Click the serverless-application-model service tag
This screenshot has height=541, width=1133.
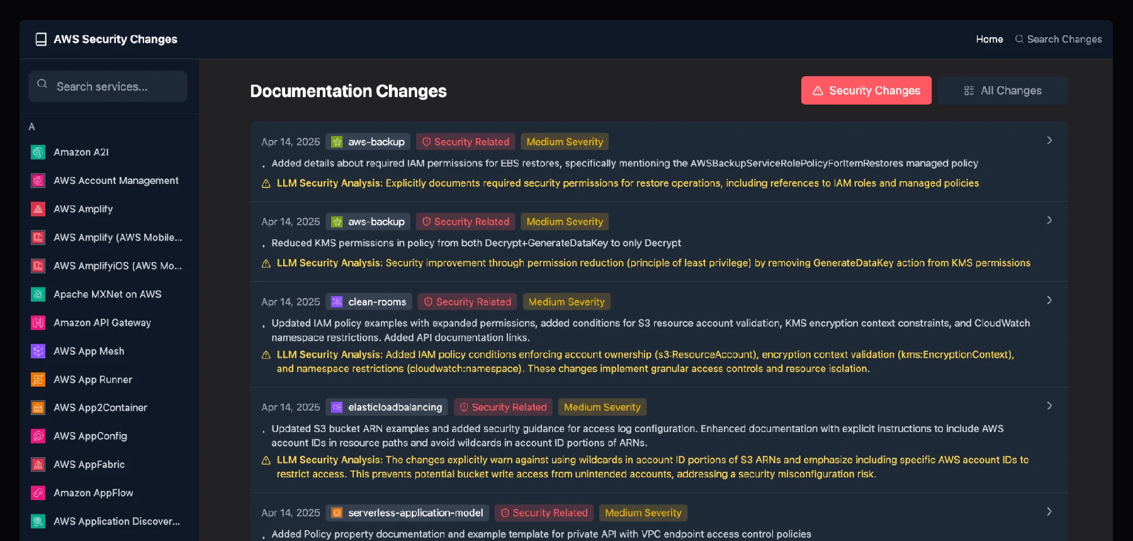(x=407, y=513)
